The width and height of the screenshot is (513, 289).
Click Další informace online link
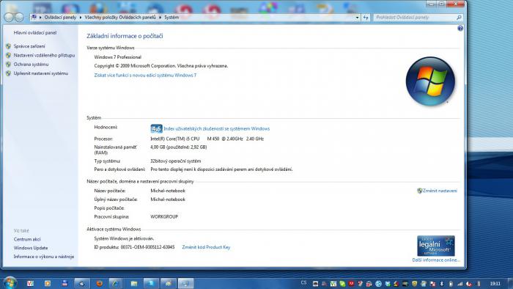click(436, 260)
